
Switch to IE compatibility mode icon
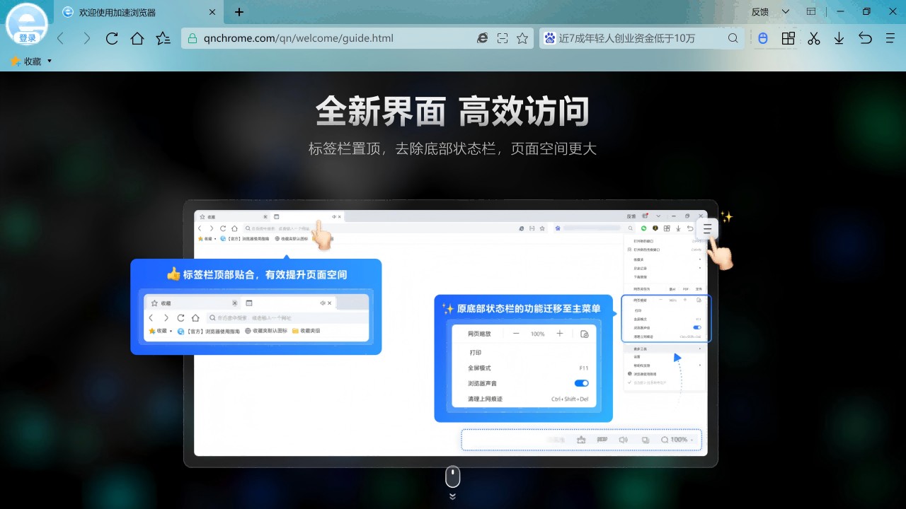(x=483, y=38)
